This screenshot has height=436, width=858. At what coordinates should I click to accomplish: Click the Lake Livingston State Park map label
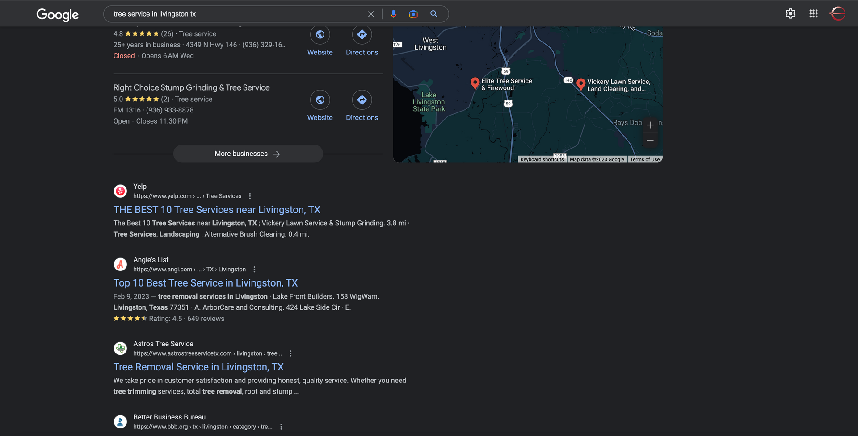[x=429, y=102]
